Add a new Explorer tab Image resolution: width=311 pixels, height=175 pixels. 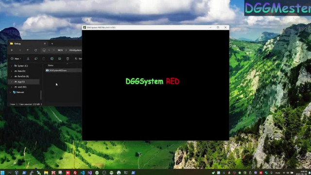point(52,44)
